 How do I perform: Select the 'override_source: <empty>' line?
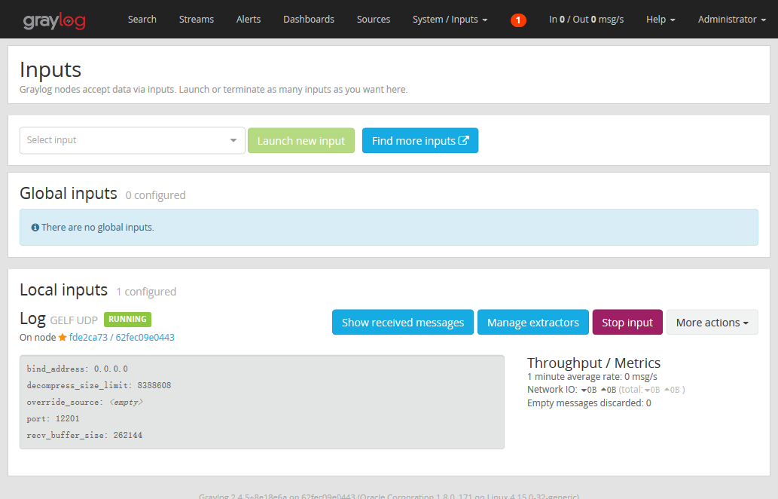click(85, 403)
